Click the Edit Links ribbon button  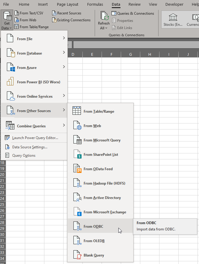122,28
